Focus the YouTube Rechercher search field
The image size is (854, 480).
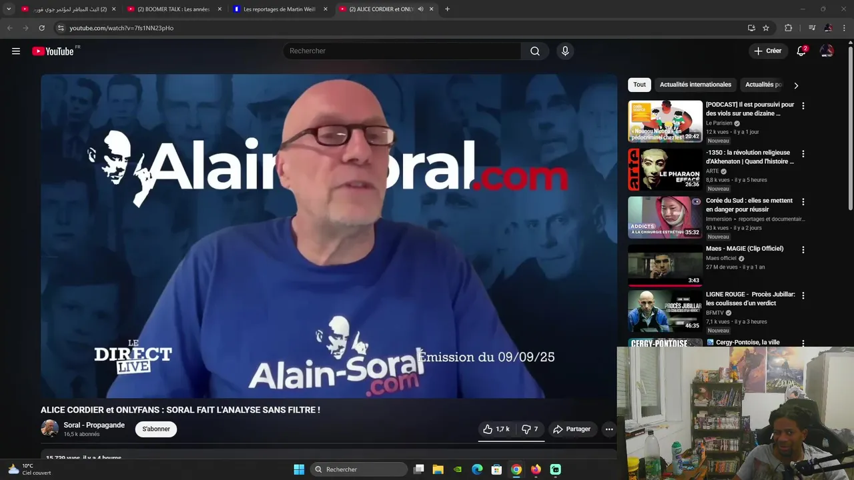(x=402, y=51)
